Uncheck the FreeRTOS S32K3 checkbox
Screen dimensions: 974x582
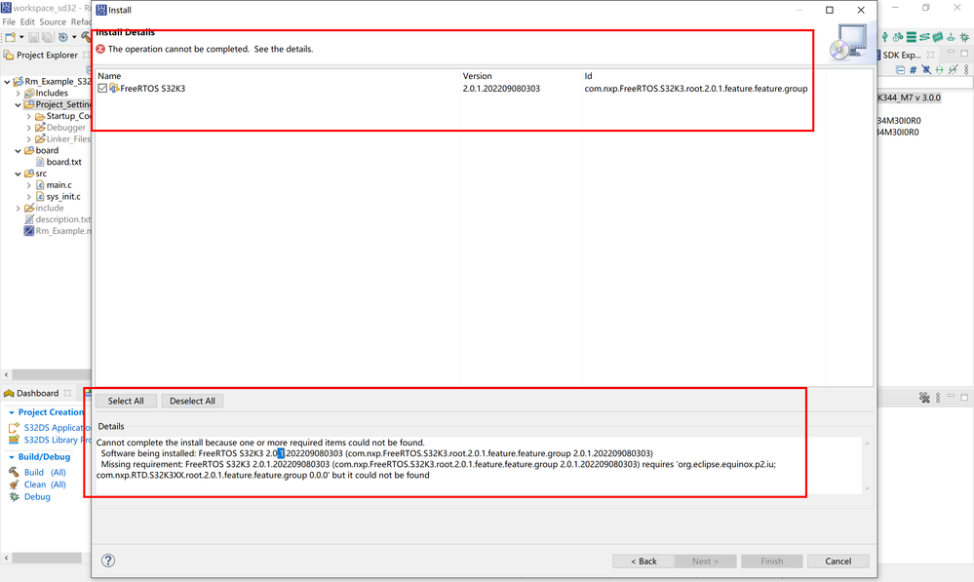(102, 89)
